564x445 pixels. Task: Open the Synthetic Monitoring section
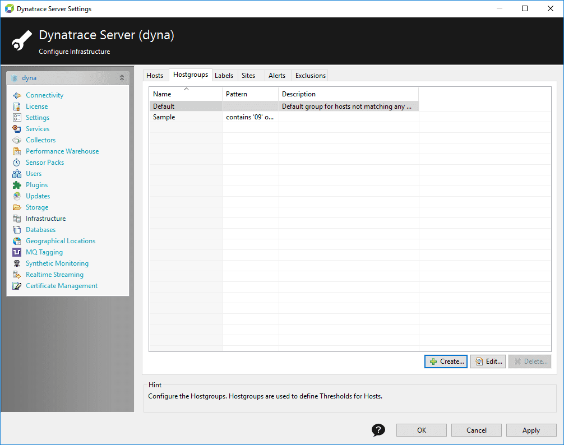pyautogui.click(x=57, y=263)
